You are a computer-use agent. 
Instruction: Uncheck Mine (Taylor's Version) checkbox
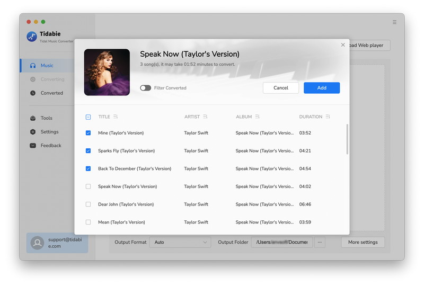pyautogui.click(x=88, y=133)
